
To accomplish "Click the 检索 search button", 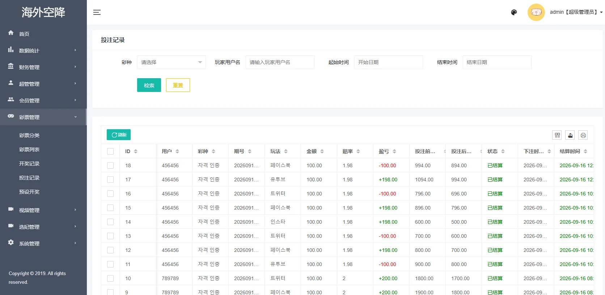I will (x=149, y=85).
